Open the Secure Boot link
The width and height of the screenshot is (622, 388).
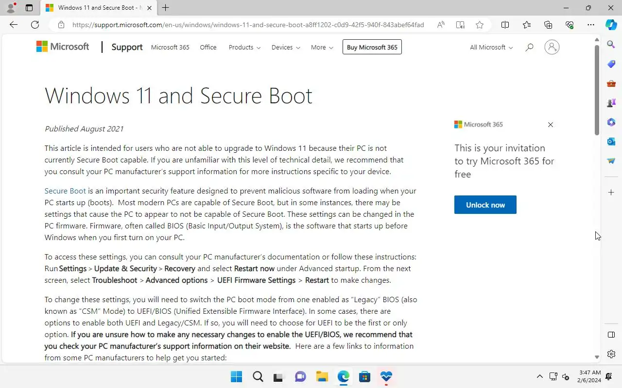(x=65, y=191)
